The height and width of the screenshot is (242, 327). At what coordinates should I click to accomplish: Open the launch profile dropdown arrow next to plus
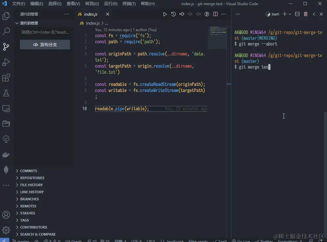pos(290,14)
